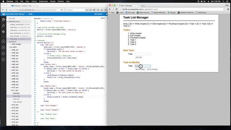
Task: Reload the page in the Firefox window
Action: [62, 10]
